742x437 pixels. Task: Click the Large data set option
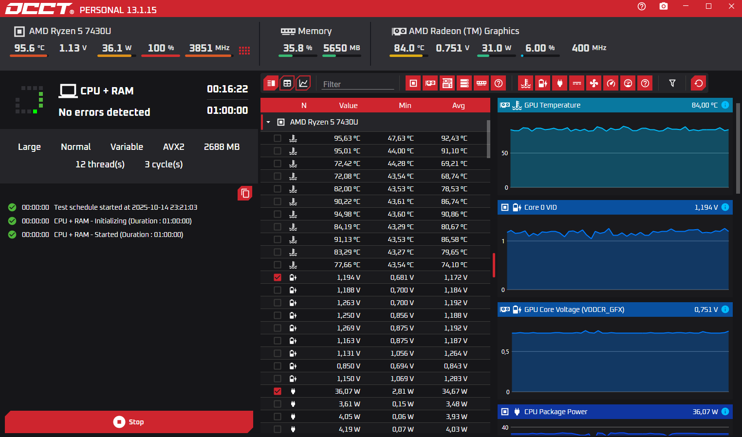tap(29, 147)
